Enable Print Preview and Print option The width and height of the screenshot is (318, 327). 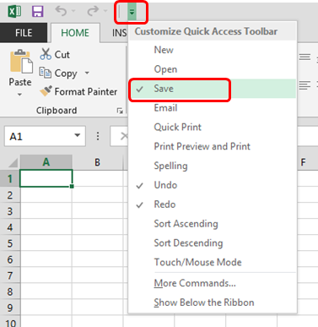pyautogui.click(x=213, y=146)
